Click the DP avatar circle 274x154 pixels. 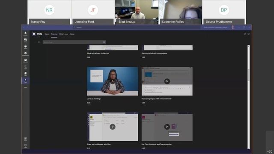coord(224,10)
